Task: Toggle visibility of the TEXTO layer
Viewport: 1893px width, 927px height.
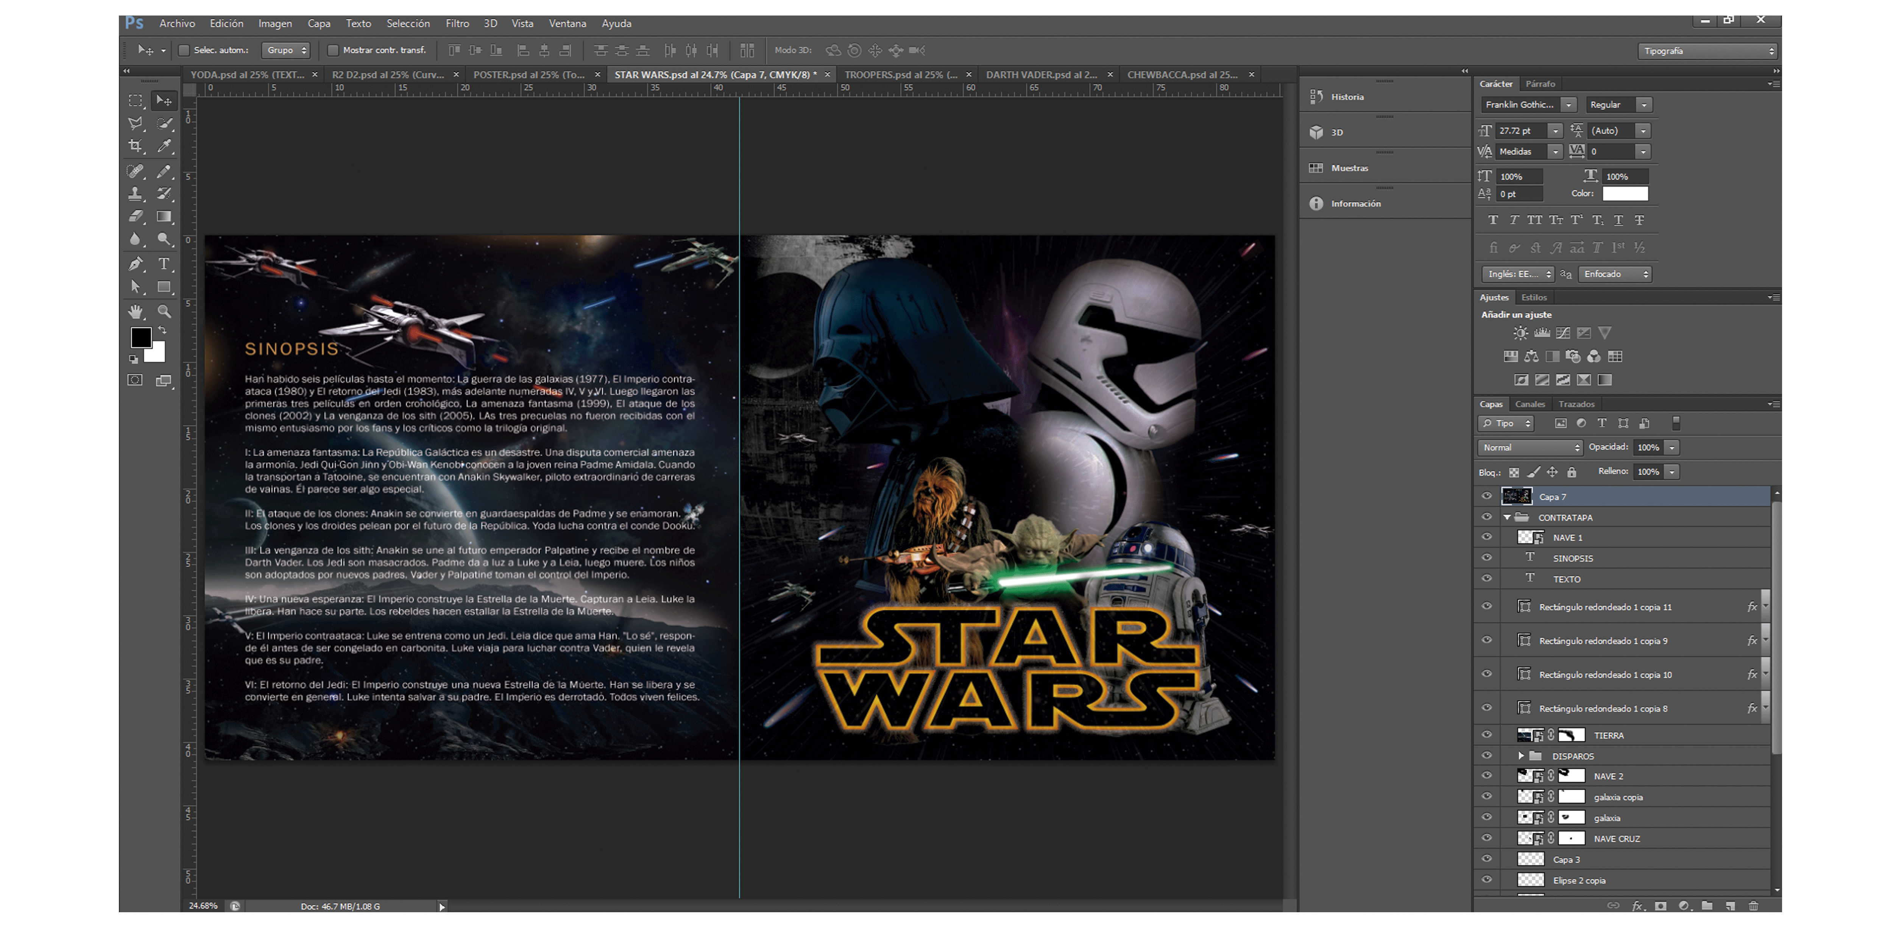Action: pos(1487,579)
